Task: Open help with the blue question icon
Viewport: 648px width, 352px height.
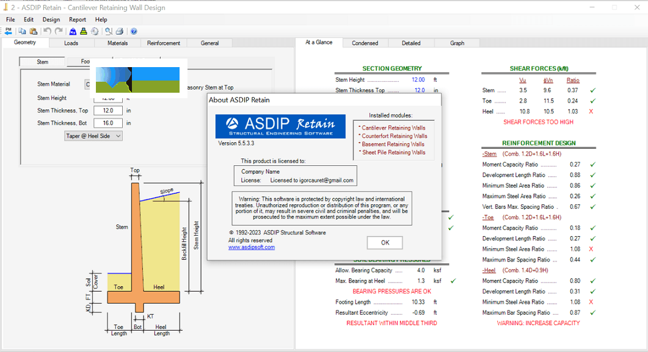Action: tap(134, 31)
